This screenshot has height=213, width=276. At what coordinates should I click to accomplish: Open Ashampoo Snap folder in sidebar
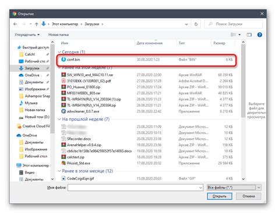tap(34, 96)
